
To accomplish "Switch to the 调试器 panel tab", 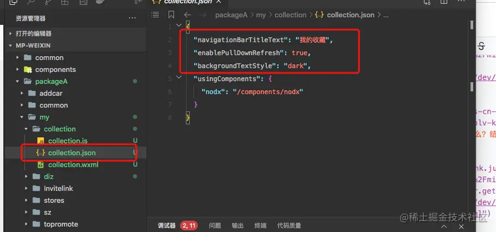I will (x=167, y=226).
